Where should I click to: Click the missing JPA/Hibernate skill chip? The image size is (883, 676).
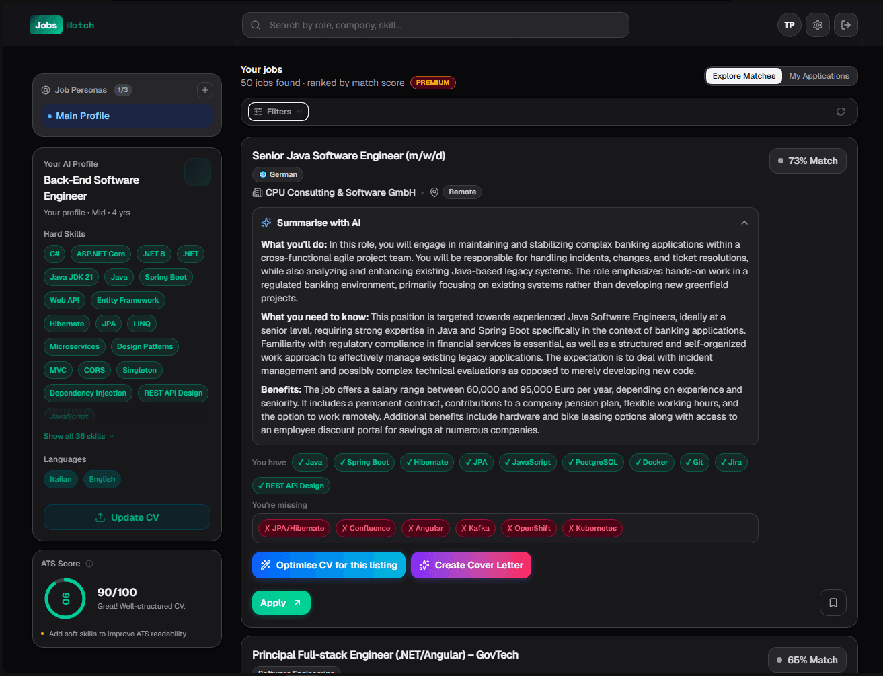click(295, 528)
